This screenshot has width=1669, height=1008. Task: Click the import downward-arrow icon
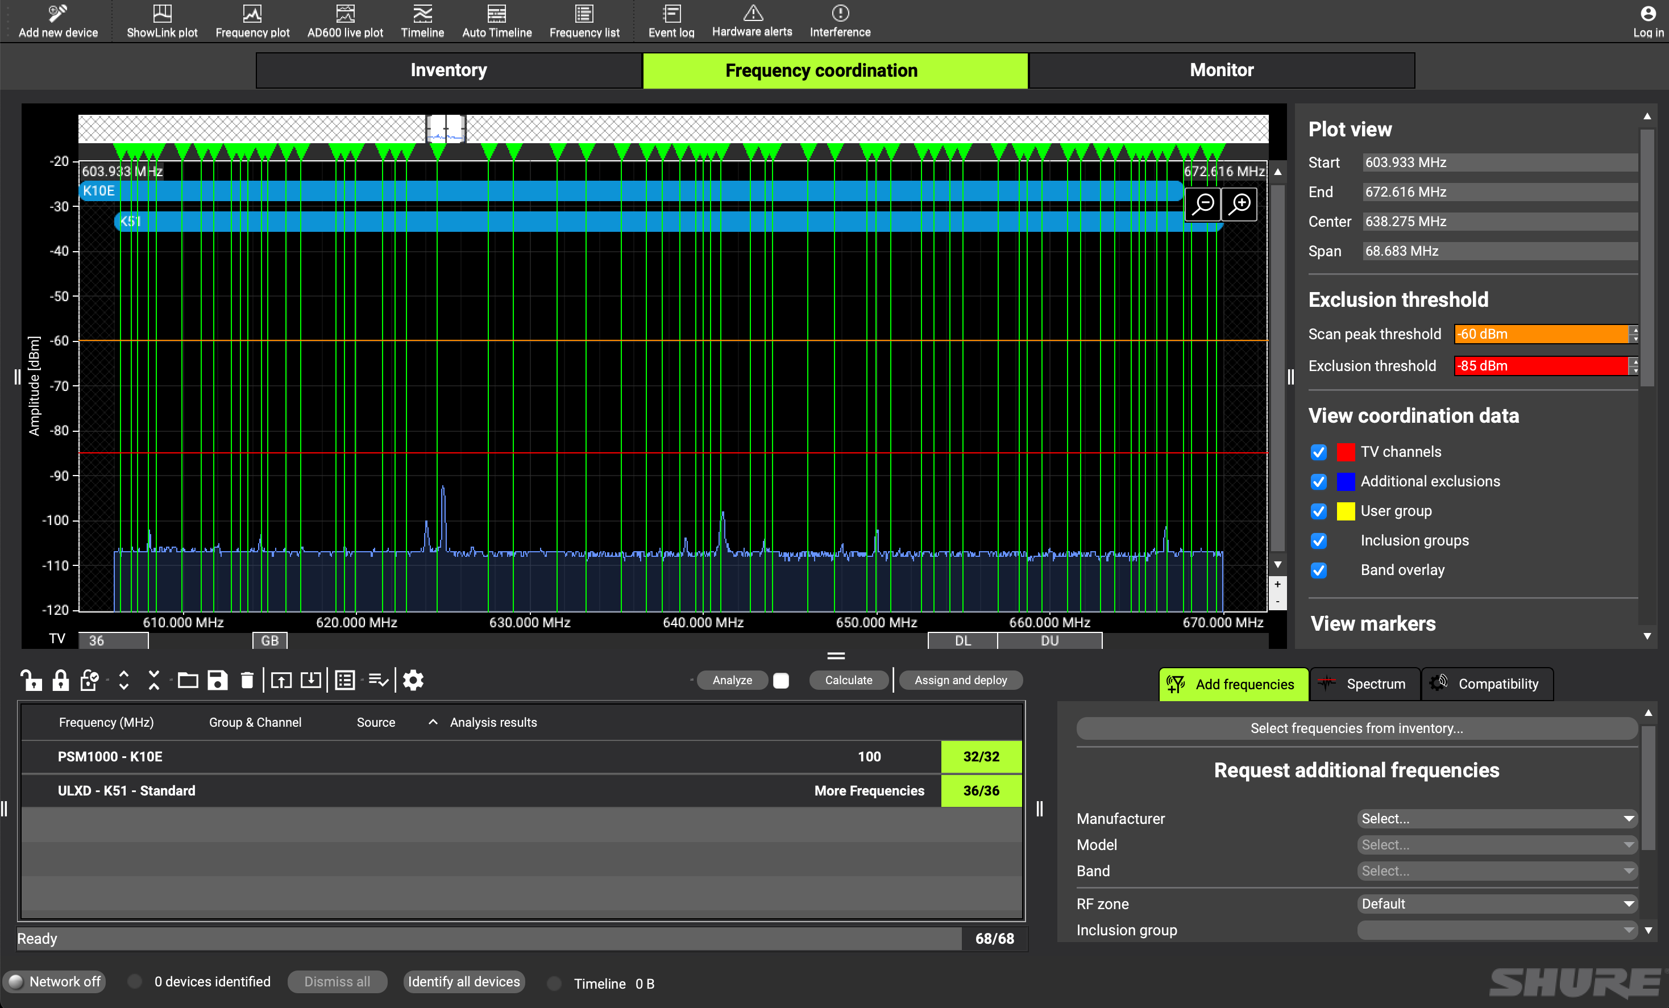coord(311,680)
